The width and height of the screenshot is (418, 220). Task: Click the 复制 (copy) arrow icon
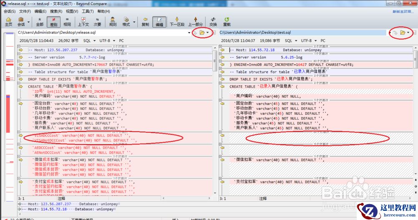[x=145, y=21]
